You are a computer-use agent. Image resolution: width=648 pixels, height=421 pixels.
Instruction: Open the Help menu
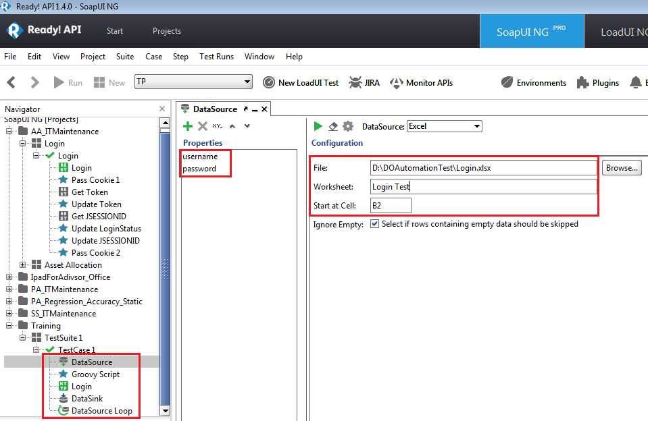(x=294, y=57)
